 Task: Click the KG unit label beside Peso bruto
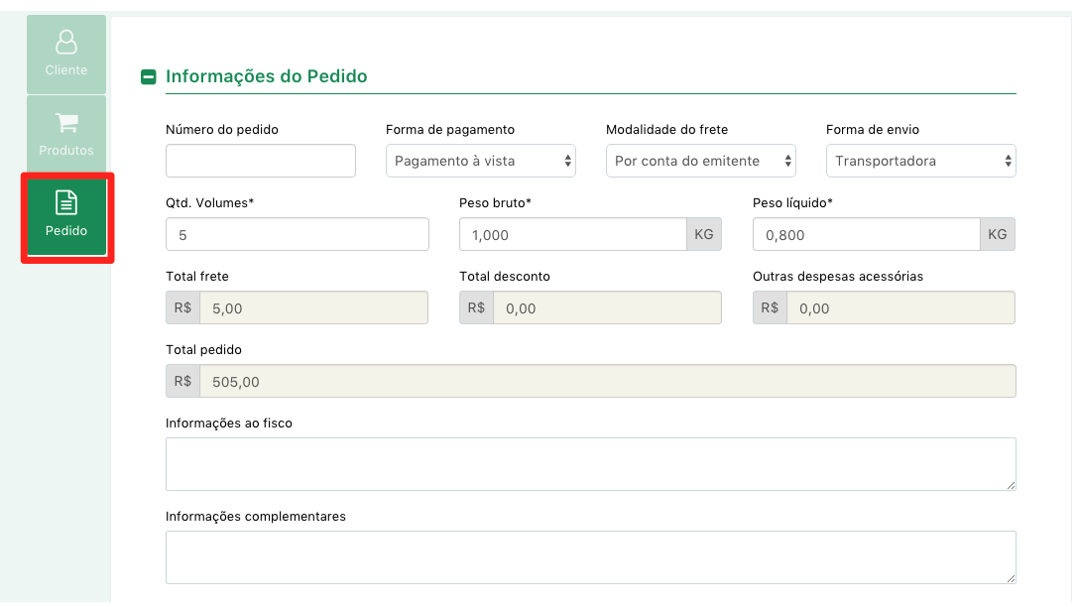pyautogui.click(x=704, y=234)
